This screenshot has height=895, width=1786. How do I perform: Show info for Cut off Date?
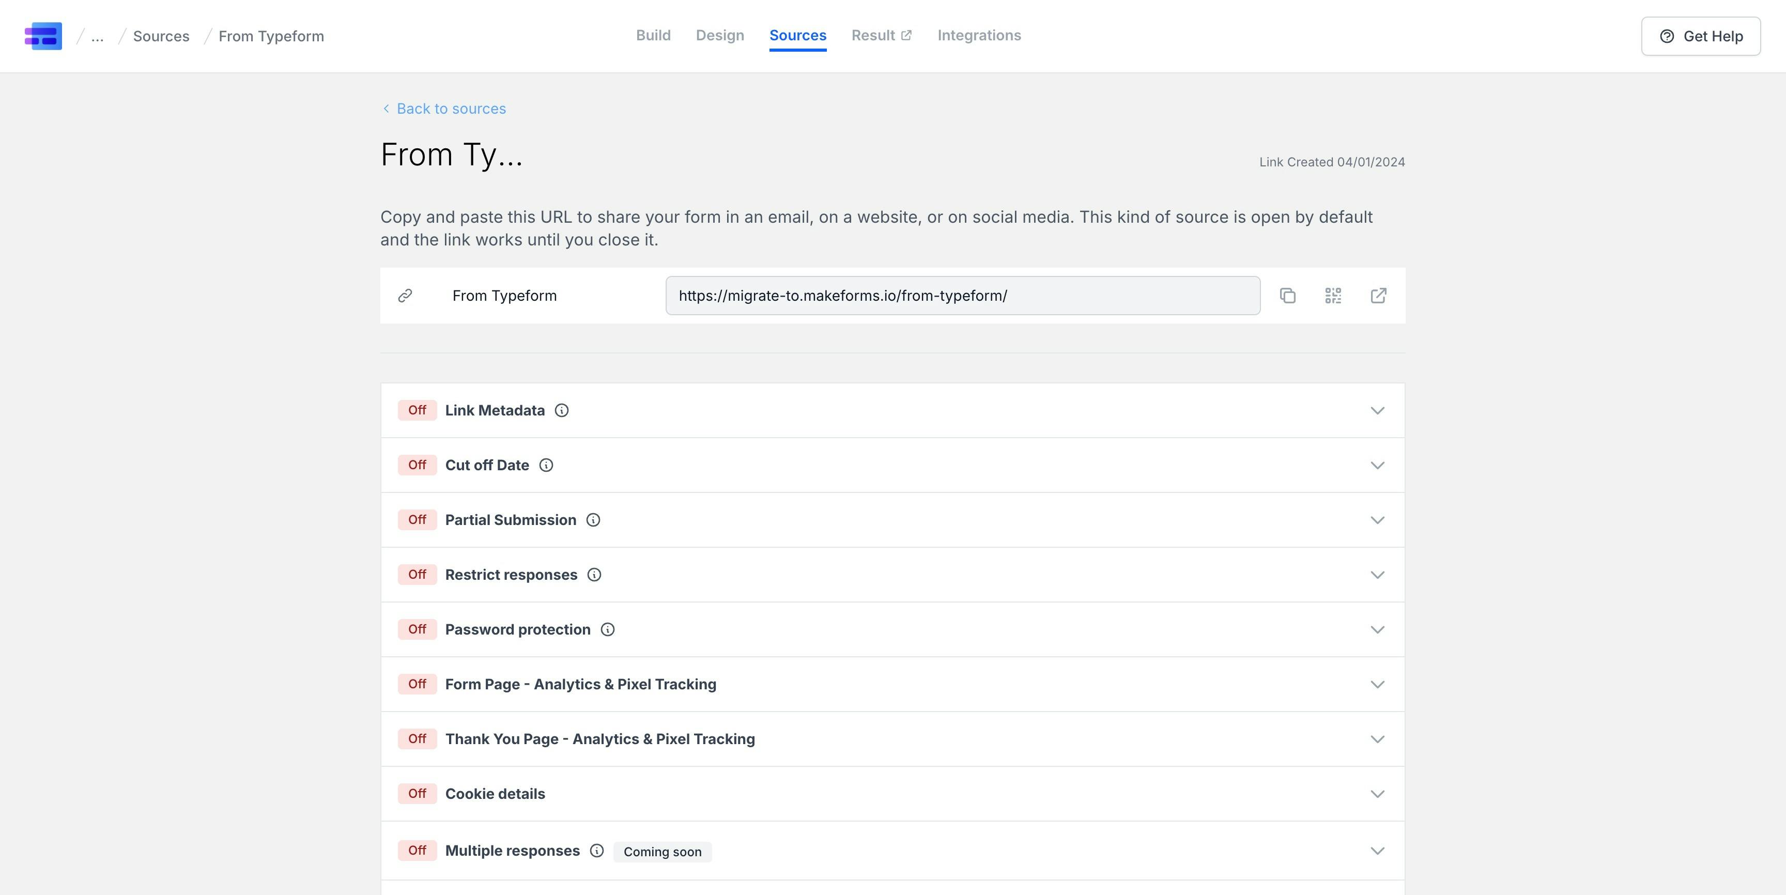point(546,465)
